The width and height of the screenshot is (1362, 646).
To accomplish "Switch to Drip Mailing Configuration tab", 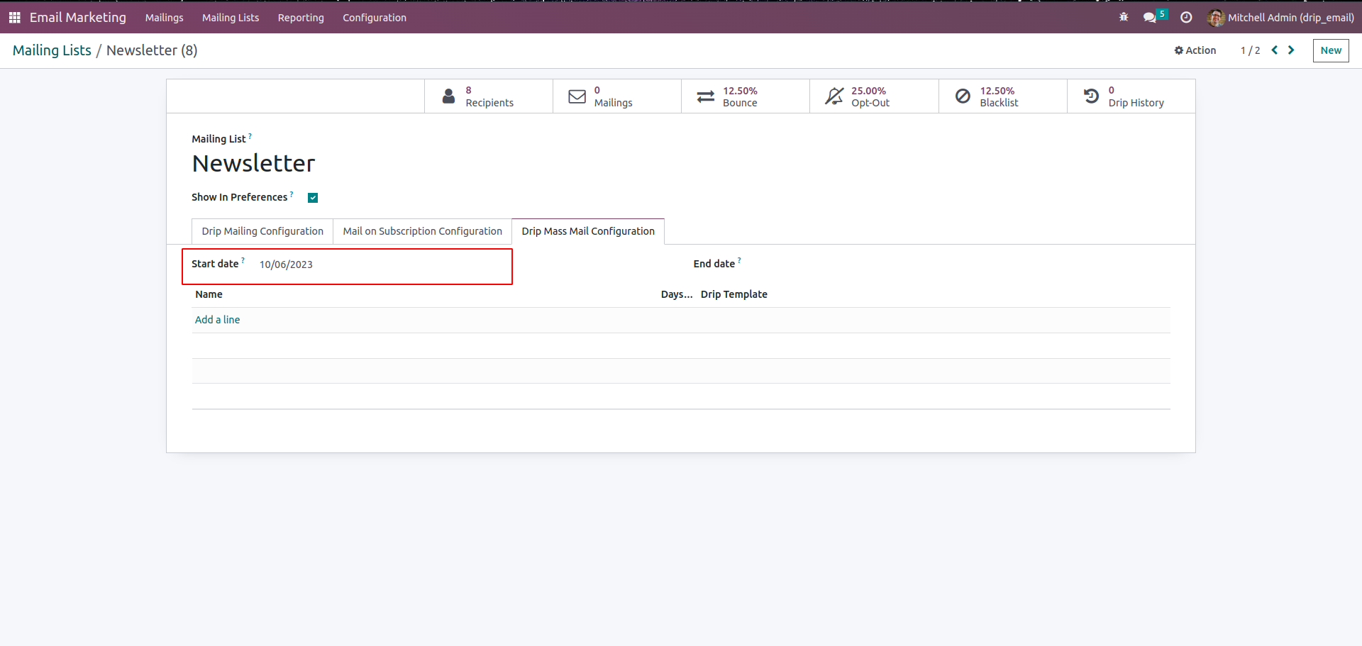I will (262, 231).
